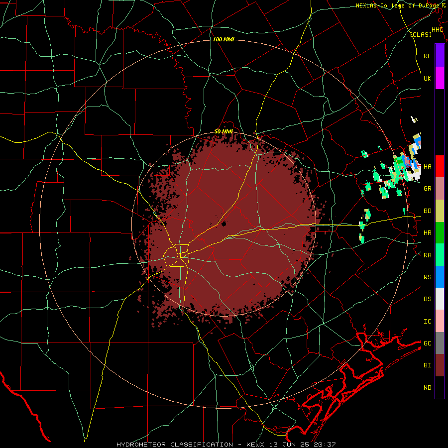Click the GR pink legend swatch
The height and width of the screenshot is (448, 448).
[440, 189]
